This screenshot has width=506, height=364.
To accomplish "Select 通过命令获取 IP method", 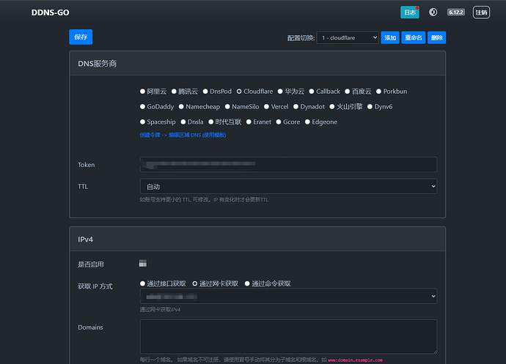I will 247,283.
